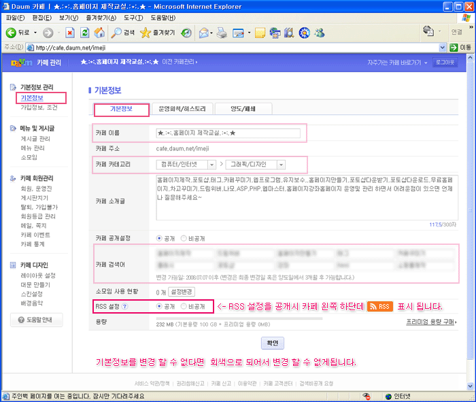Click the 설정변경 button

(x=178, y=291)
